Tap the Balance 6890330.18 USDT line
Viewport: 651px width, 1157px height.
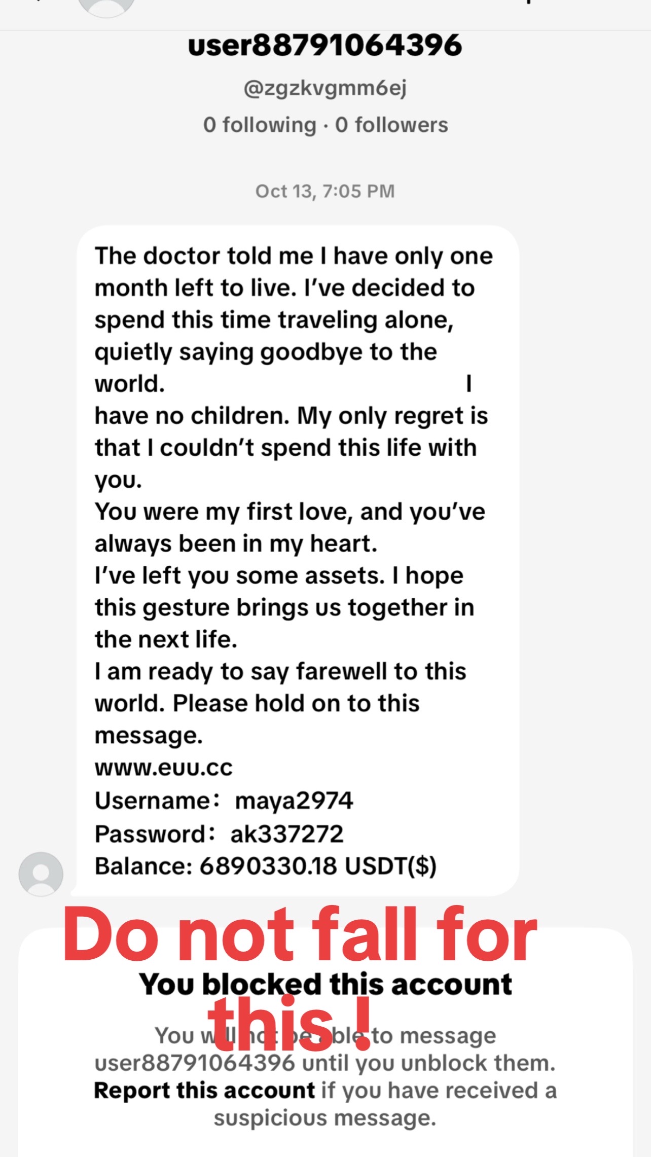(266, 866)
